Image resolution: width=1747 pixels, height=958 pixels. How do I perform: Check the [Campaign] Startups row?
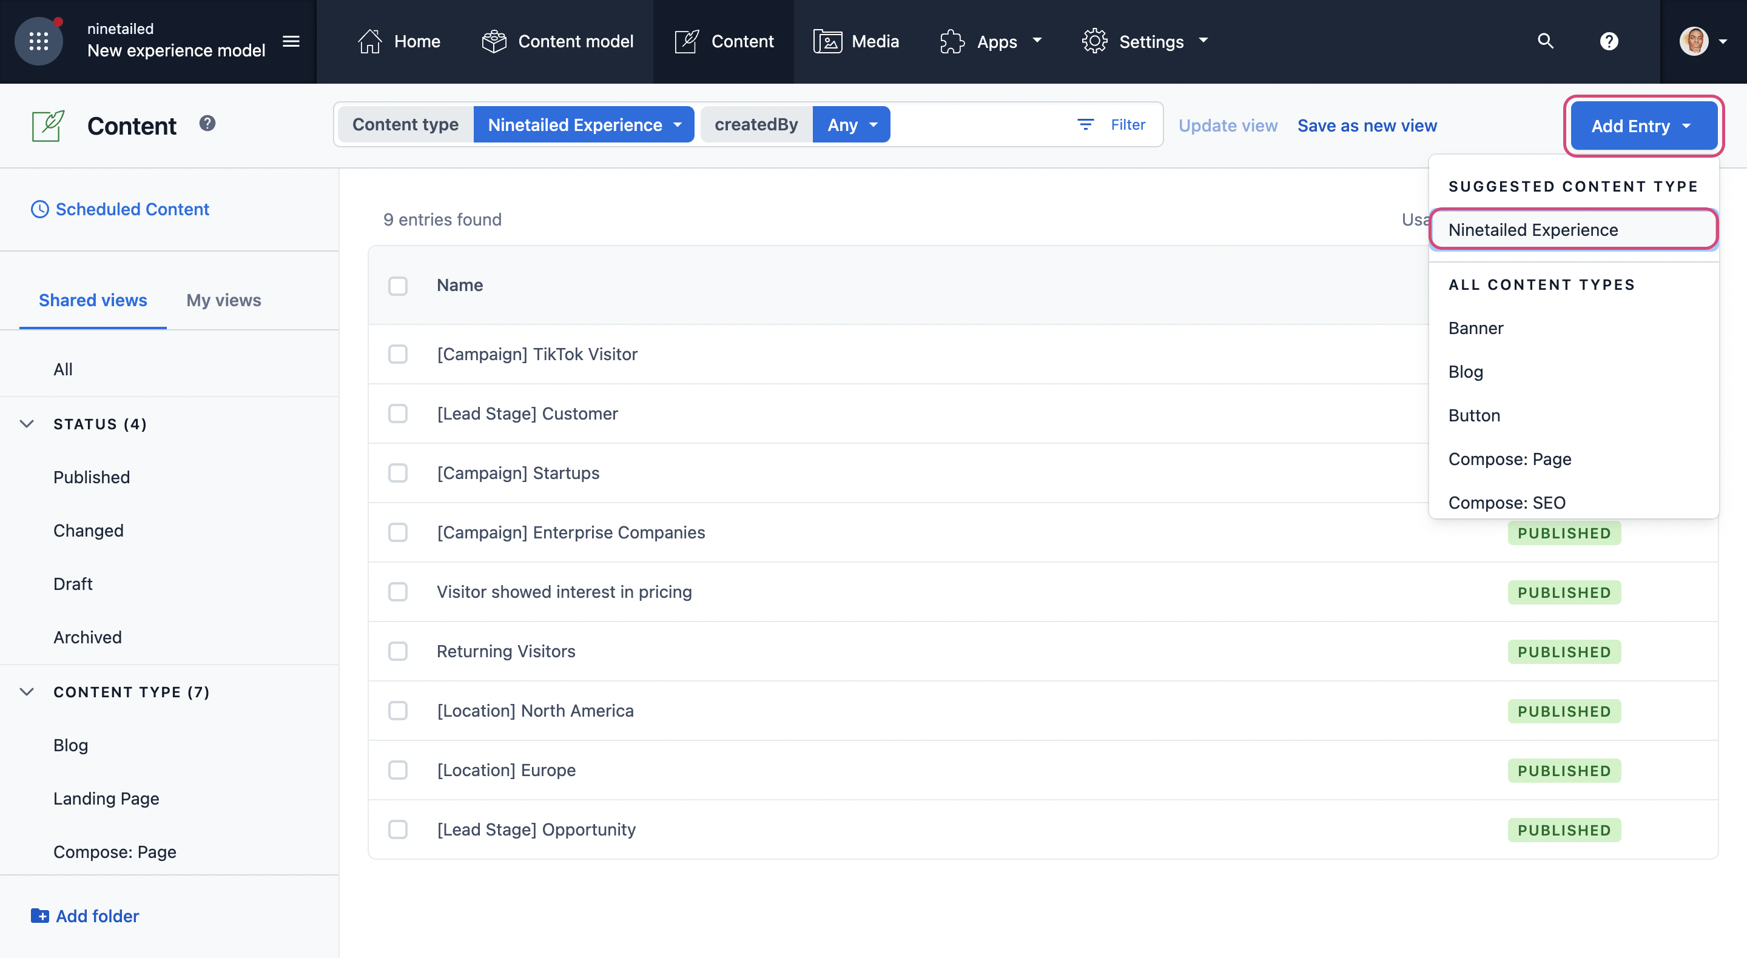pos(398,473)
